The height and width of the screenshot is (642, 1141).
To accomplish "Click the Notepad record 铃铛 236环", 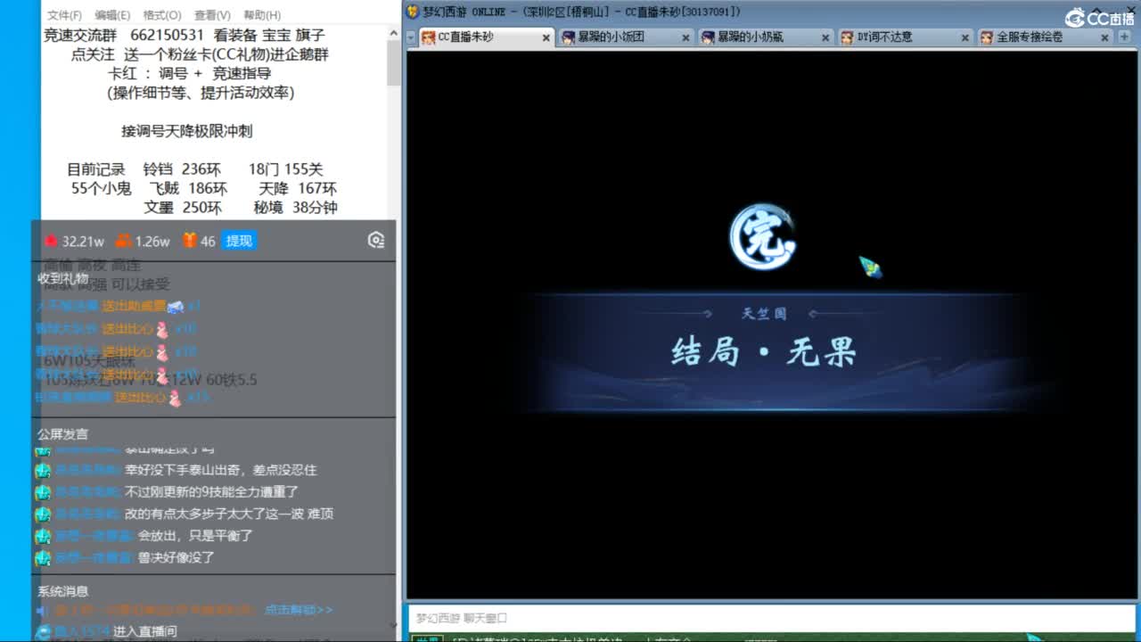I will coord(182,169).
